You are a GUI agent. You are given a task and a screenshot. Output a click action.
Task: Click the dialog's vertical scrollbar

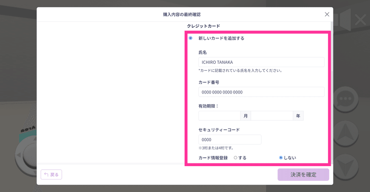pyautogui.click(x=332, y=92)
